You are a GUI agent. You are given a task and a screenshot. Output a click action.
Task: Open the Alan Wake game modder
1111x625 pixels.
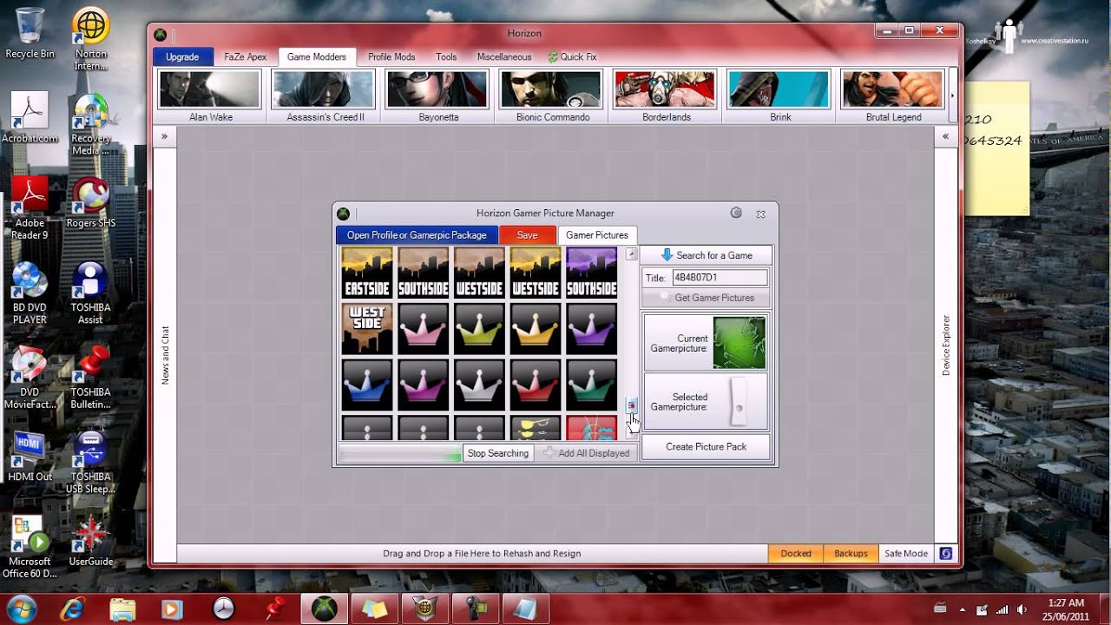pos(210,95)
